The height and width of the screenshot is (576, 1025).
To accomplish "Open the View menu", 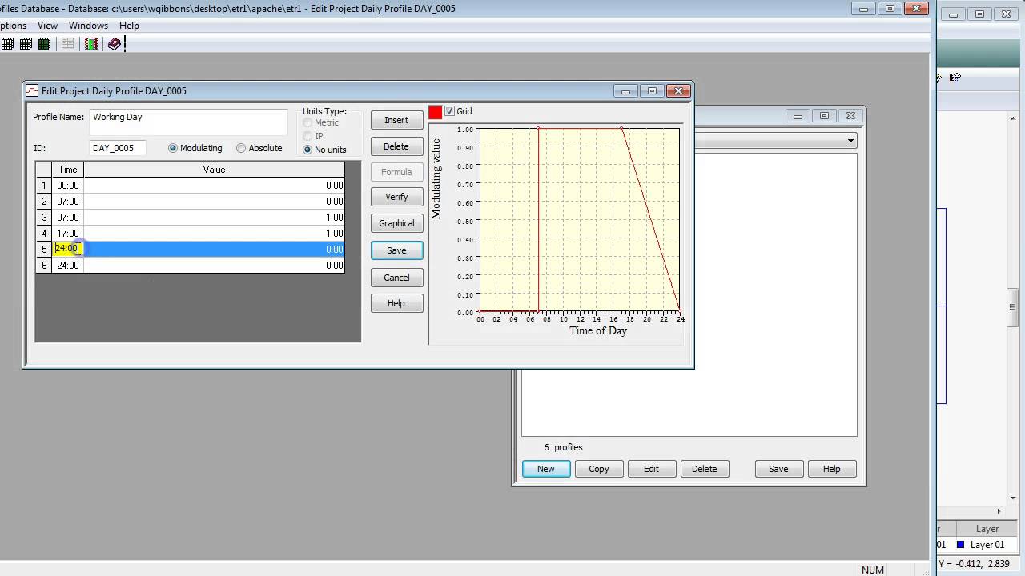I will (x=47, y=26).
